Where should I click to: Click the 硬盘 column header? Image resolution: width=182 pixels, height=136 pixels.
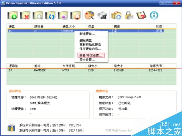click(x=20, y=26)
